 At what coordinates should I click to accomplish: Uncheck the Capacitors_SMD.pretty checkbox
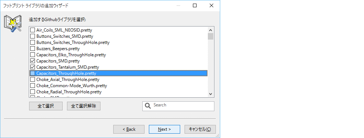click(x=32, y=61)
